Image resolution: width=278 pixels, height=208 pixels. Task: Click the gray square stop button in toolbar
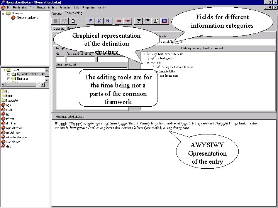pos(56,21)
